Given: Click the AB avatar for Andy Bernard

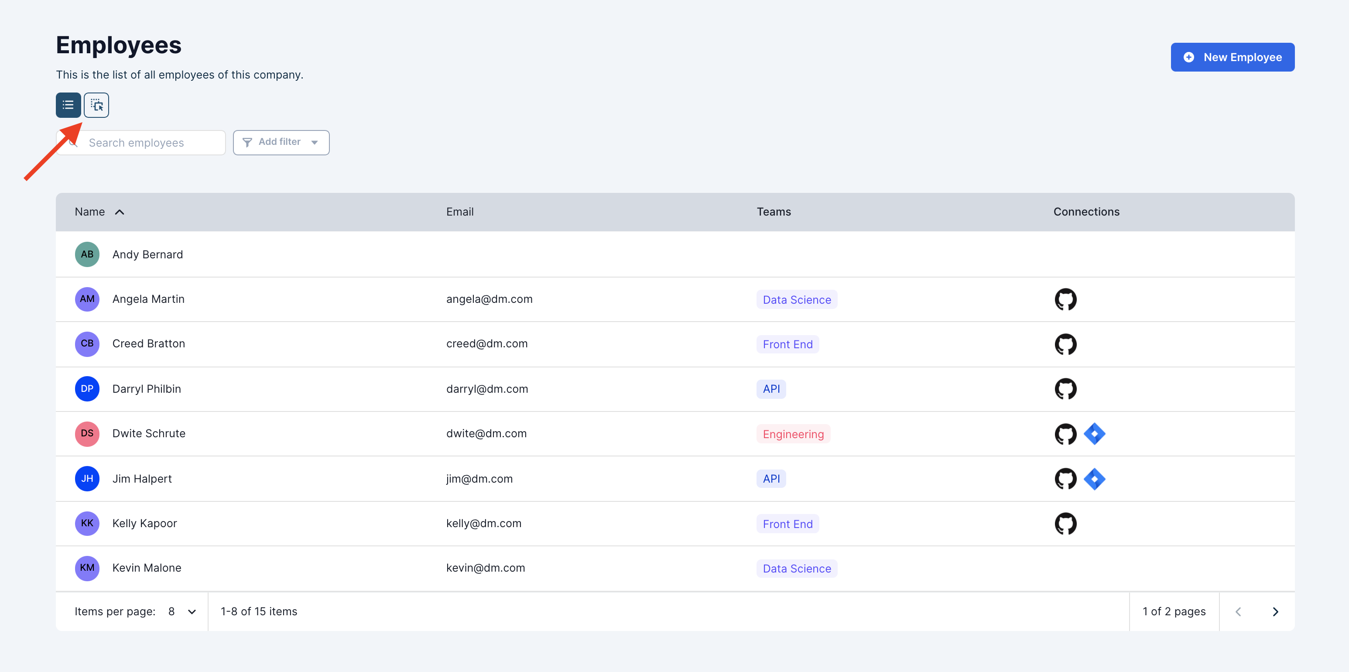Looking at the screenshot, I should (87, 254).
